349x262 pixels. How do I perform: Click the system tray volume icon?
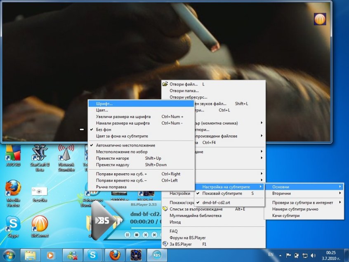coord(313,255)
